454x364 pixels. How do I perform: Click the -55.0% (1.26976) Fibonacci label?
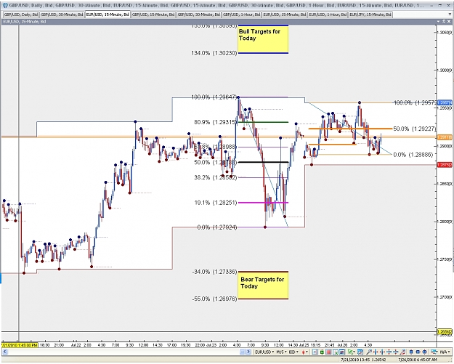[214, 299]
